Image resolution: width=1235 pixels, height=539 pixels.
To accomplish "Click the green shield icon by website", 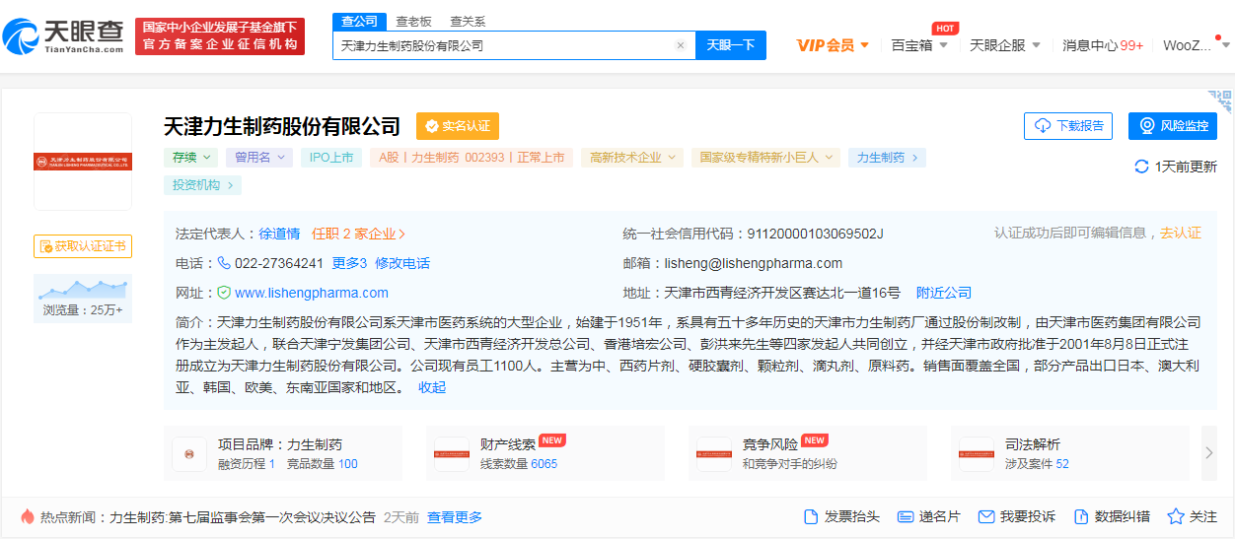I will coord(224,293).
